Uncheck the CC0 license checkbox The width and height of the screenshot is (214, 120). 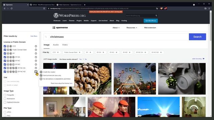(5, 46)
